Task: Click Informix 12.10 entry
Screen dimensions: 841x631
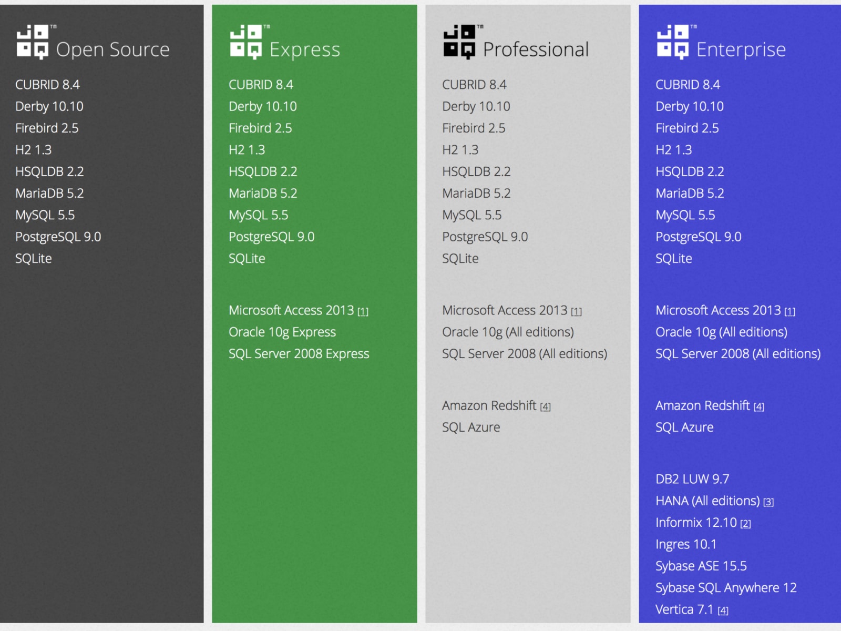Action: click(696, 523)
